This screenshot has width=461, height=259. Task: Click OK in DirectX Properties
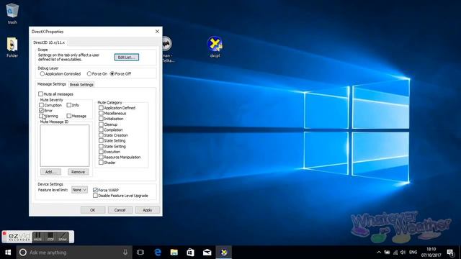(93, 210)
